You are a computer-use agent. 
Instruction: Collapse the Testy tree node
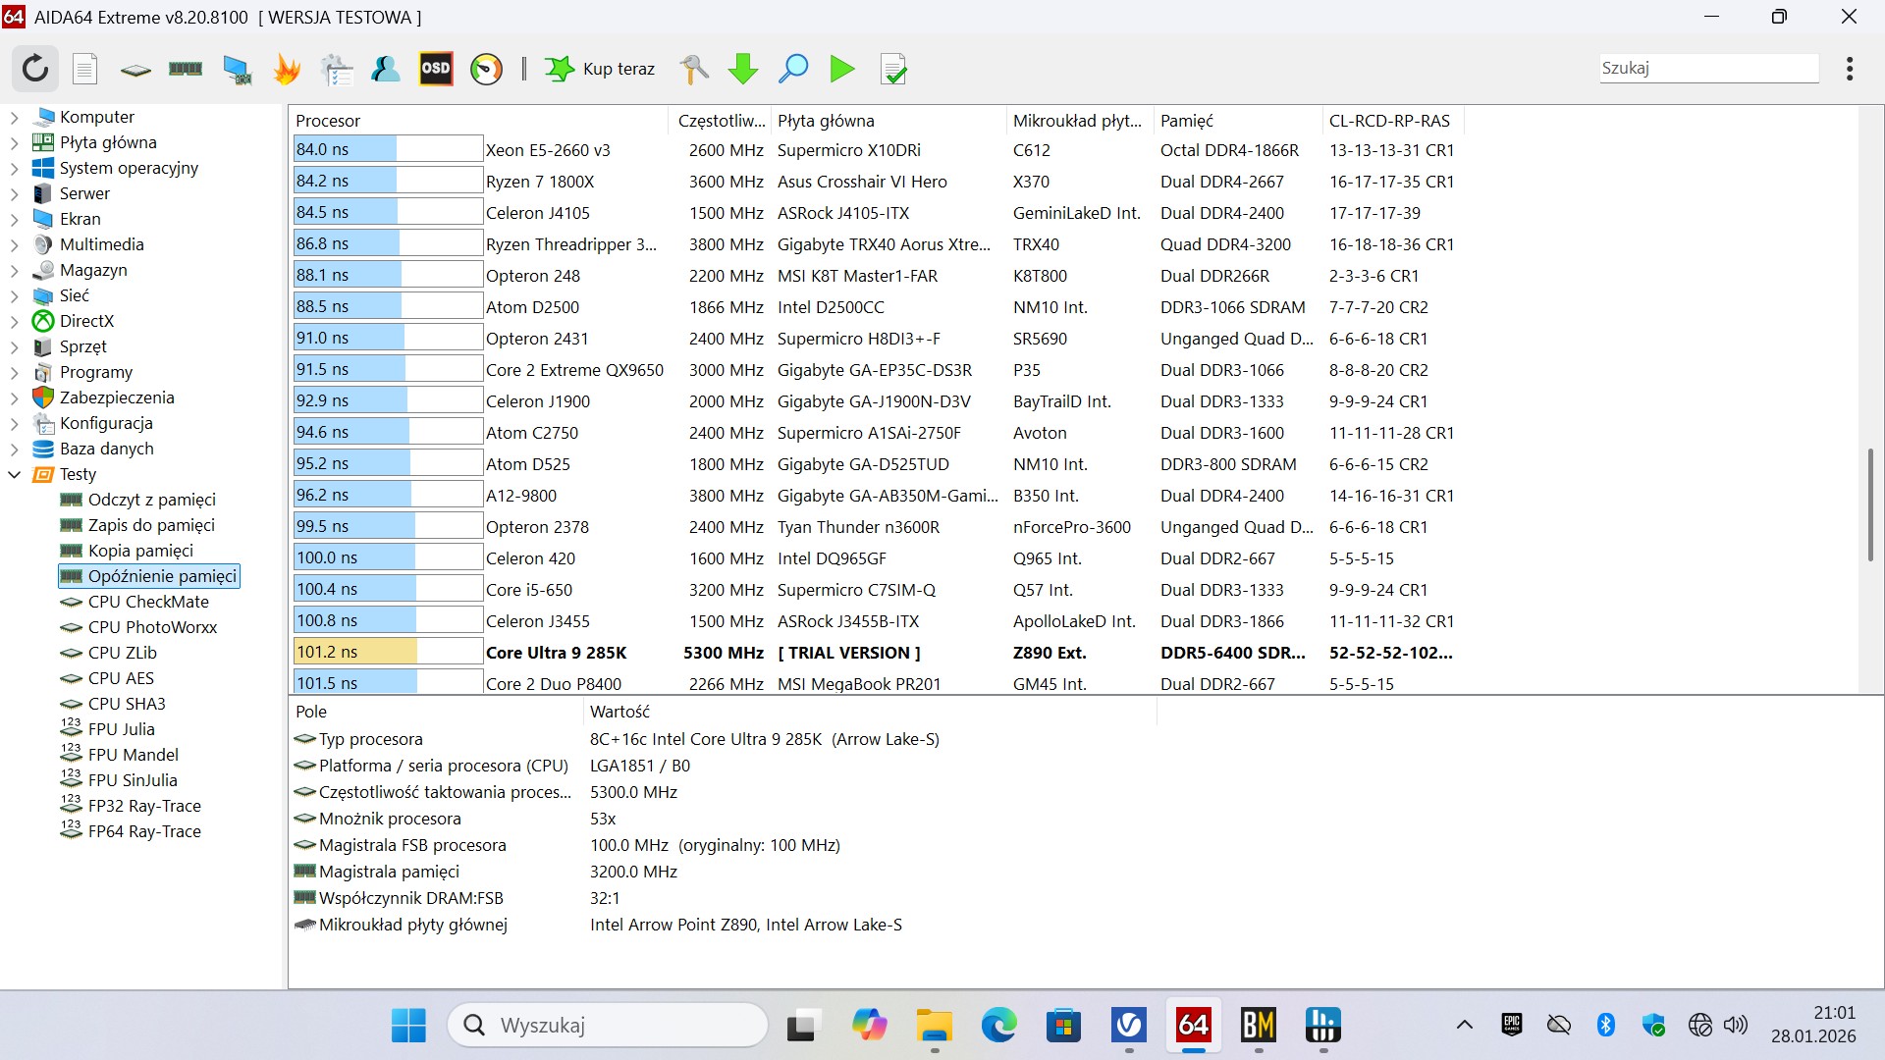(14, 475)
